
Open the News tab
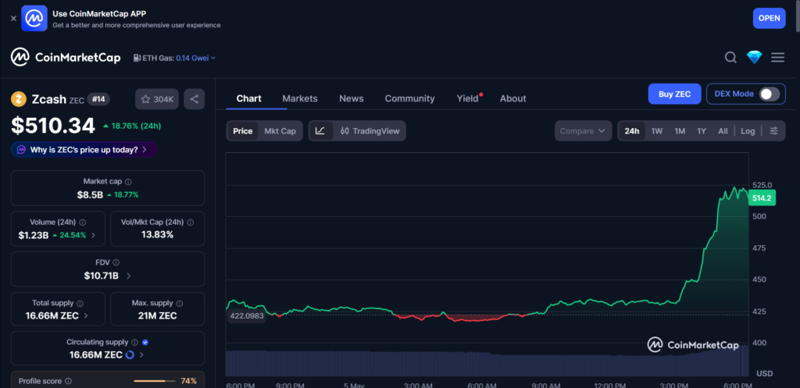pyautogui.click(x=352, y=98)
